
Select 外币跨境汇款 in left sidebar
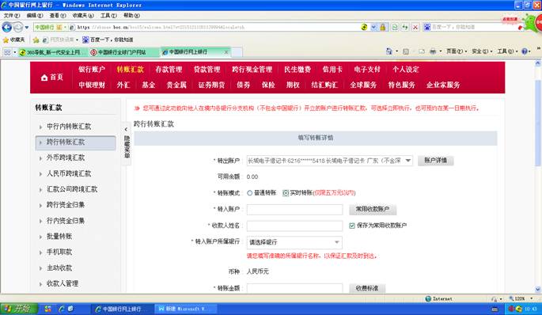66,157
